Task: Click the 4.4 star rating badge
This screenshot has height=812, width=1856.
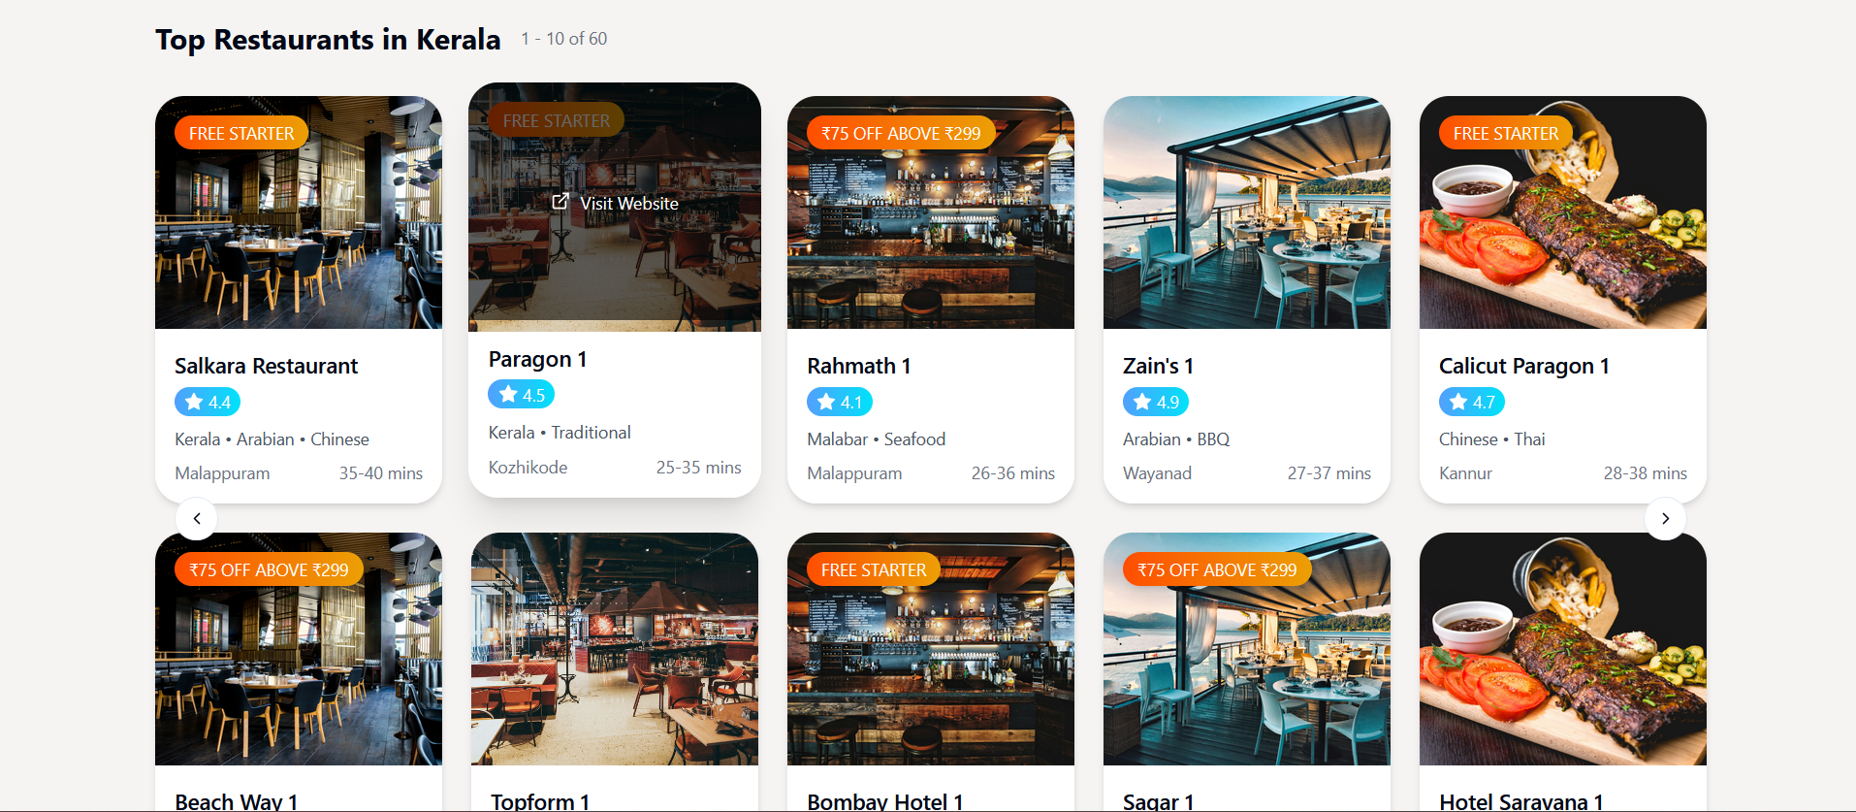Action: coord(208,402)
